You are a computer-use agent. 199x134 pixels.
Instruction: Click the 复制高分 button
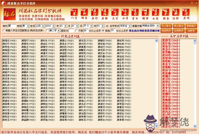191,26
